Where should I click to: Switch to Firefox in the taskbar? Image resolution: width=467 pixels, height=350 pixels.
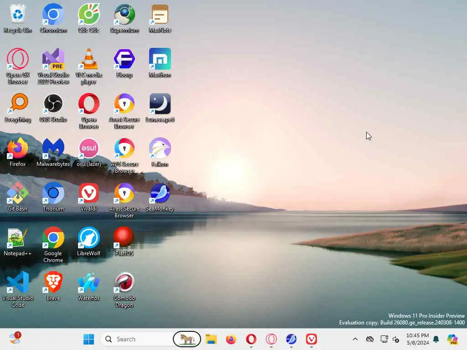coord(231,339)
